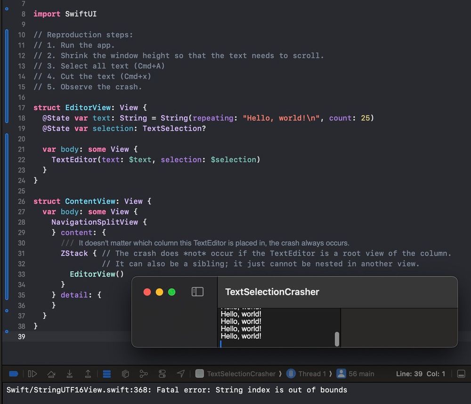Click line number 22 in the gutter
471x404 pixels.
(21, 159)
